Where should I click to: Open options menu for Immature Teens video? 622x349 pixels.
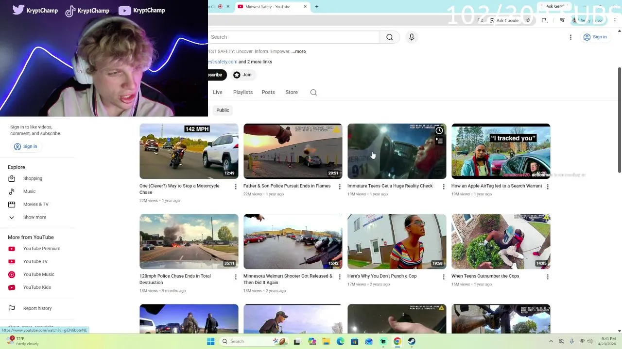tap(444, 187)
